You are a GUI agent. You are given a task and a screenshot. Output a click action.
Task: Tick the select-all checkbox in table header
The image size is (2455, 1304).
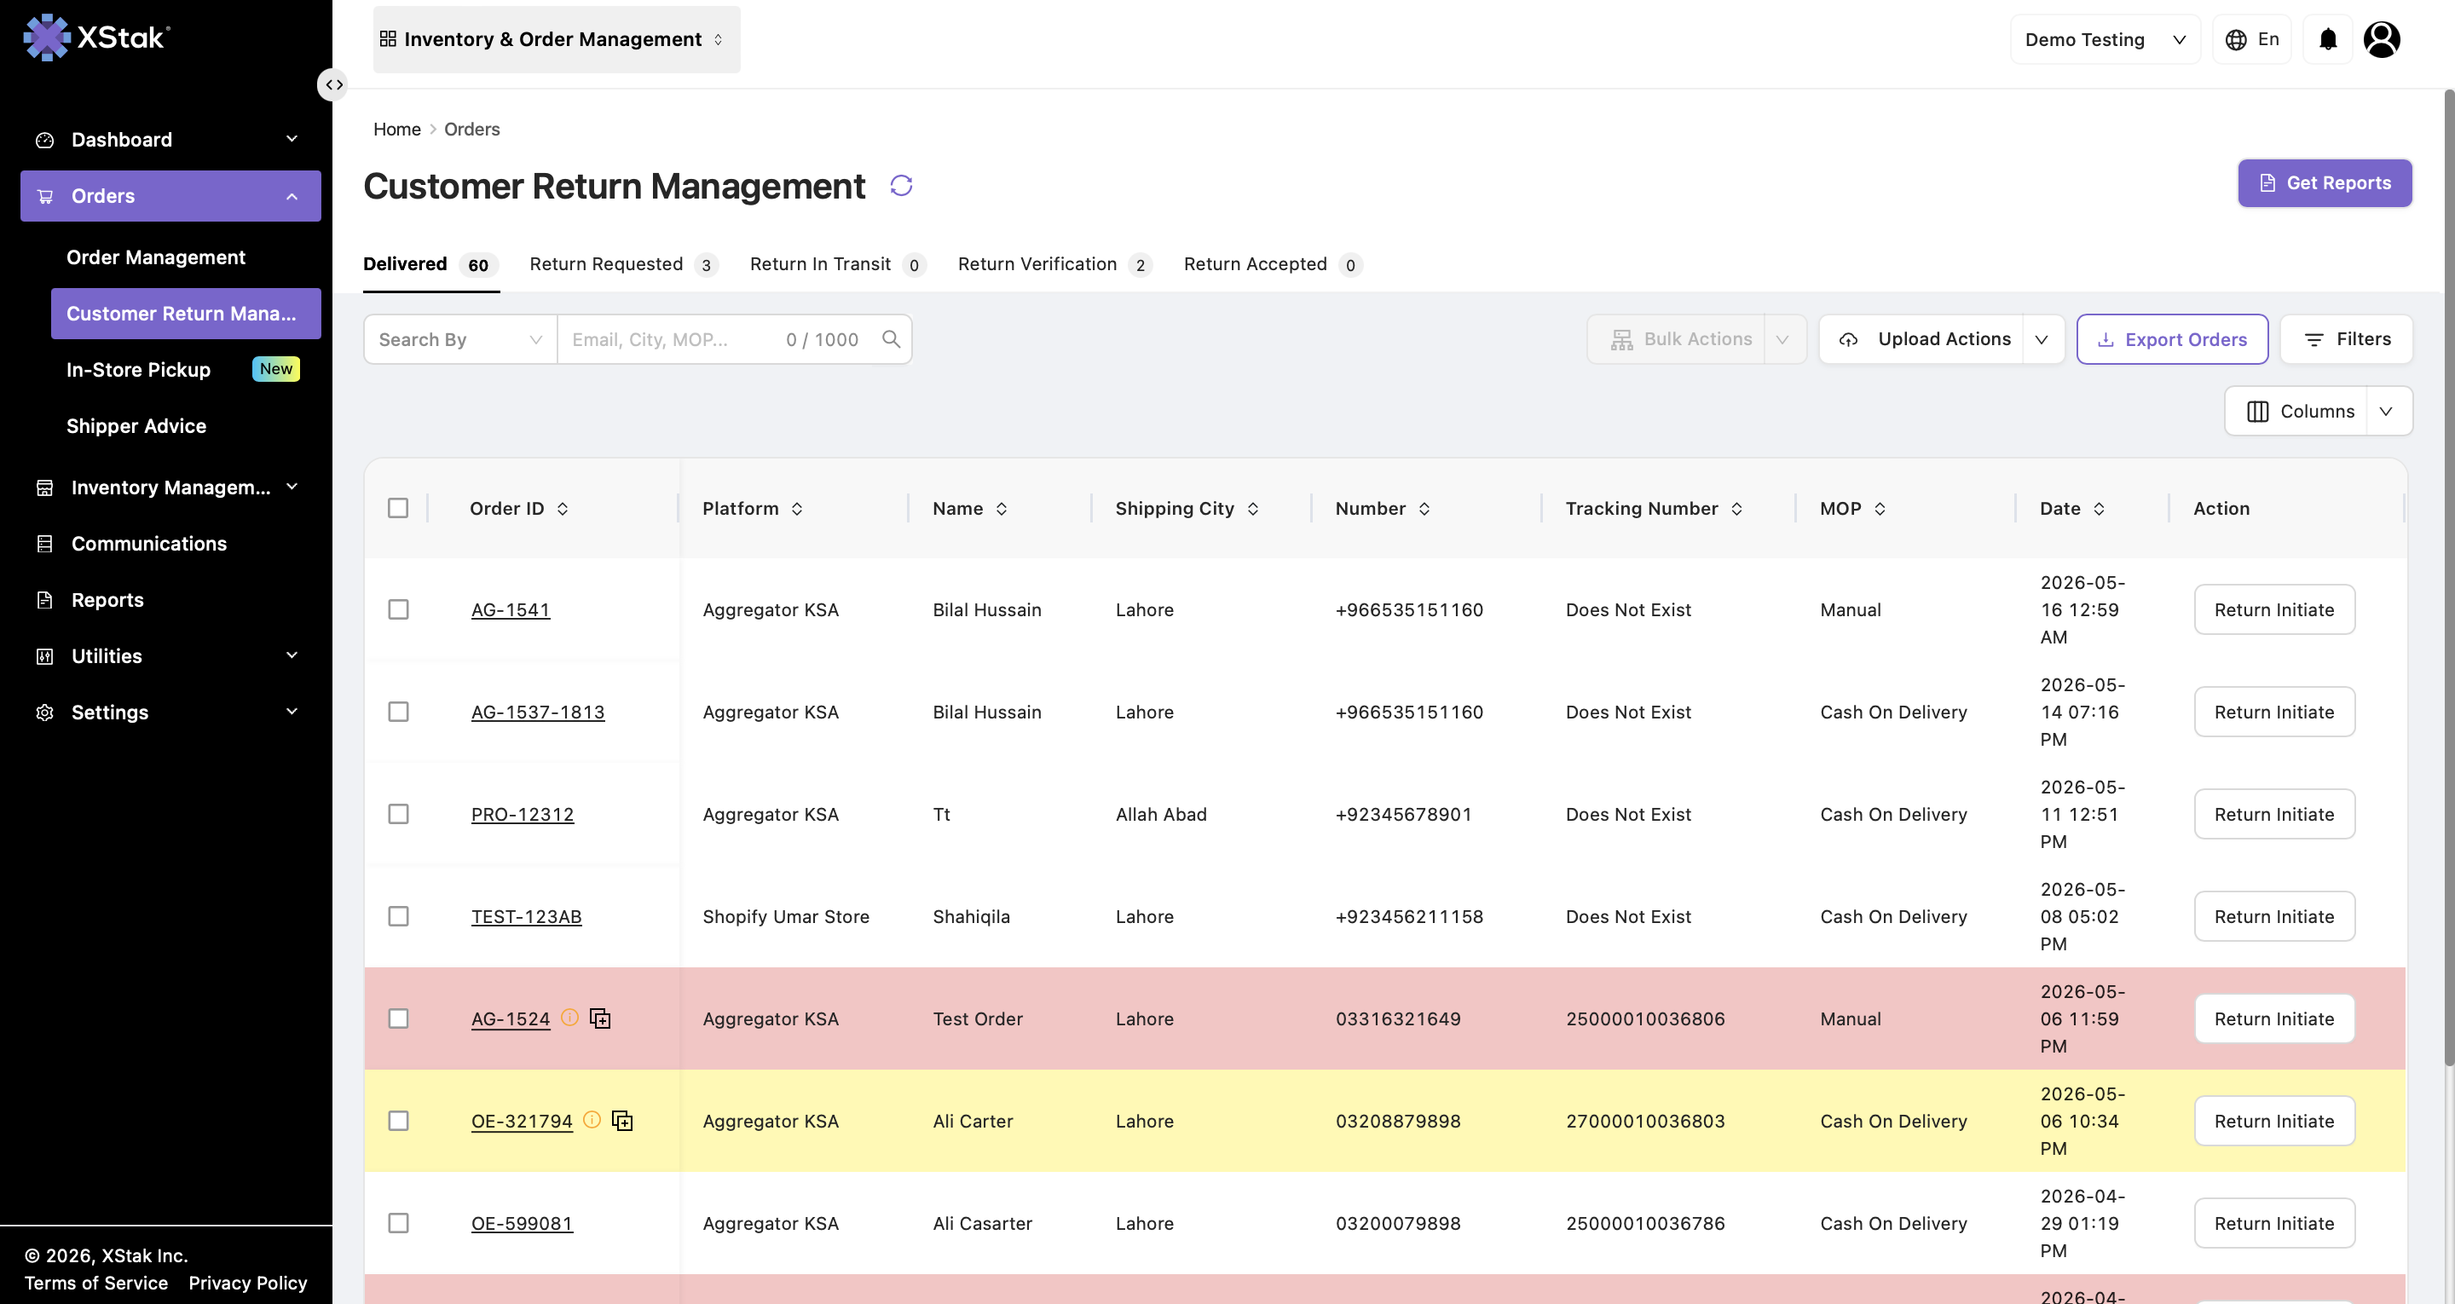pos(398,508)
